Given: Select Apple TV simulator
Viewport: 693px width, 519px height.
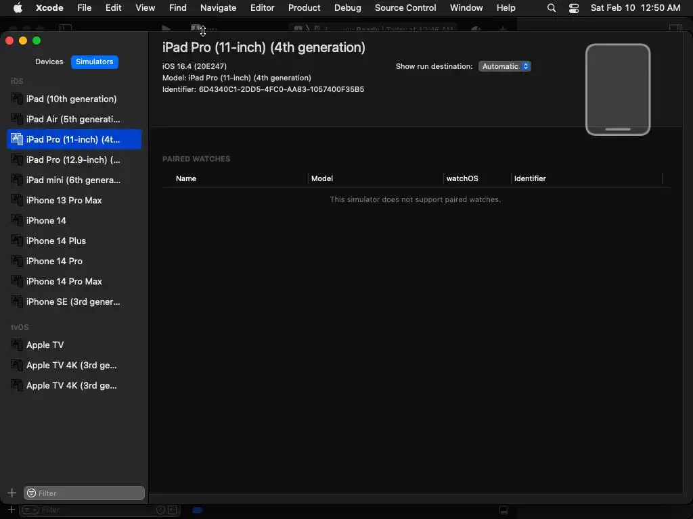Looking at the screenshot, I should pyautogui.click(x=74, y=345).
